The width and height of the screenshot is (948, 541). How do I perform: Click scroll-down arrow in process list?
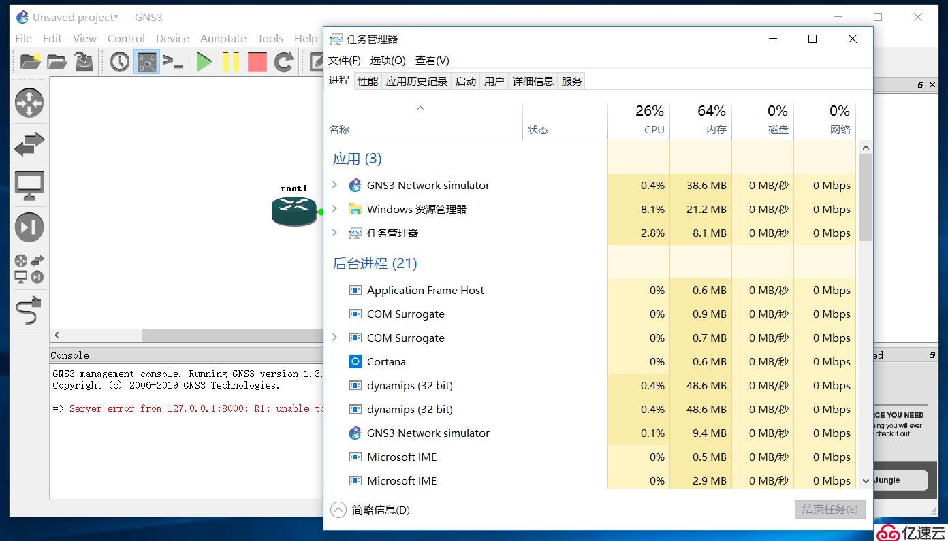pos(866,481)
